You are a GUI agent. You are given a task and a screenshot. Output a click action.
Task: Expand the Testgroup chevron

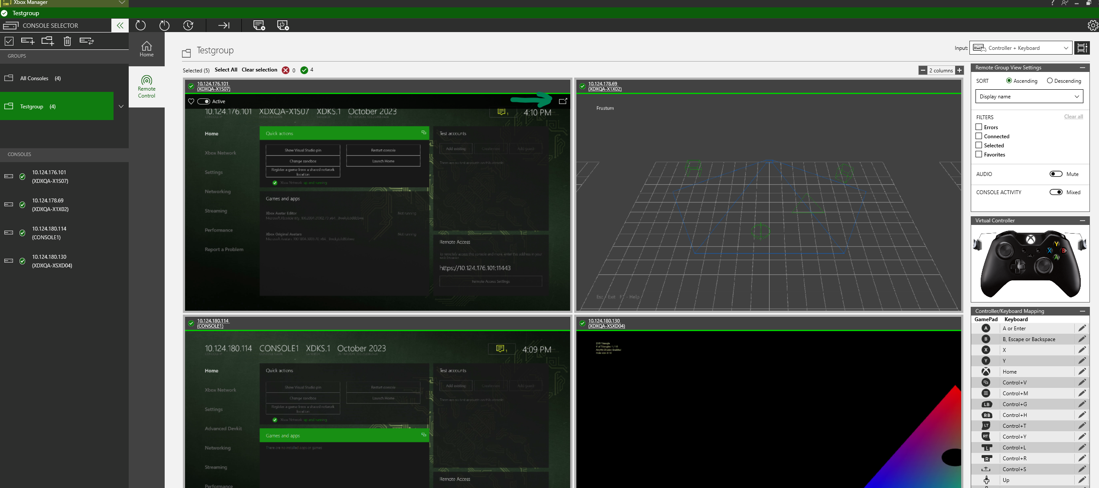121,106
